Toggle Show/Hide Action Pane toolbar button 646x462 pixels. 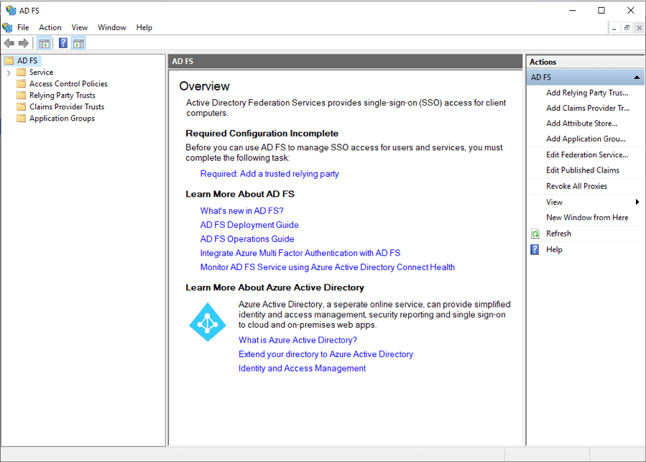coord(78,43)
